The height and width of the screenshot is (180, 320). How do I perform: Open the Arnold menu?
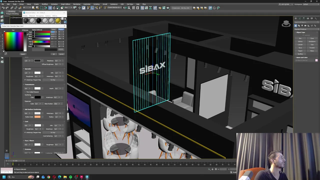pos(105,4)
